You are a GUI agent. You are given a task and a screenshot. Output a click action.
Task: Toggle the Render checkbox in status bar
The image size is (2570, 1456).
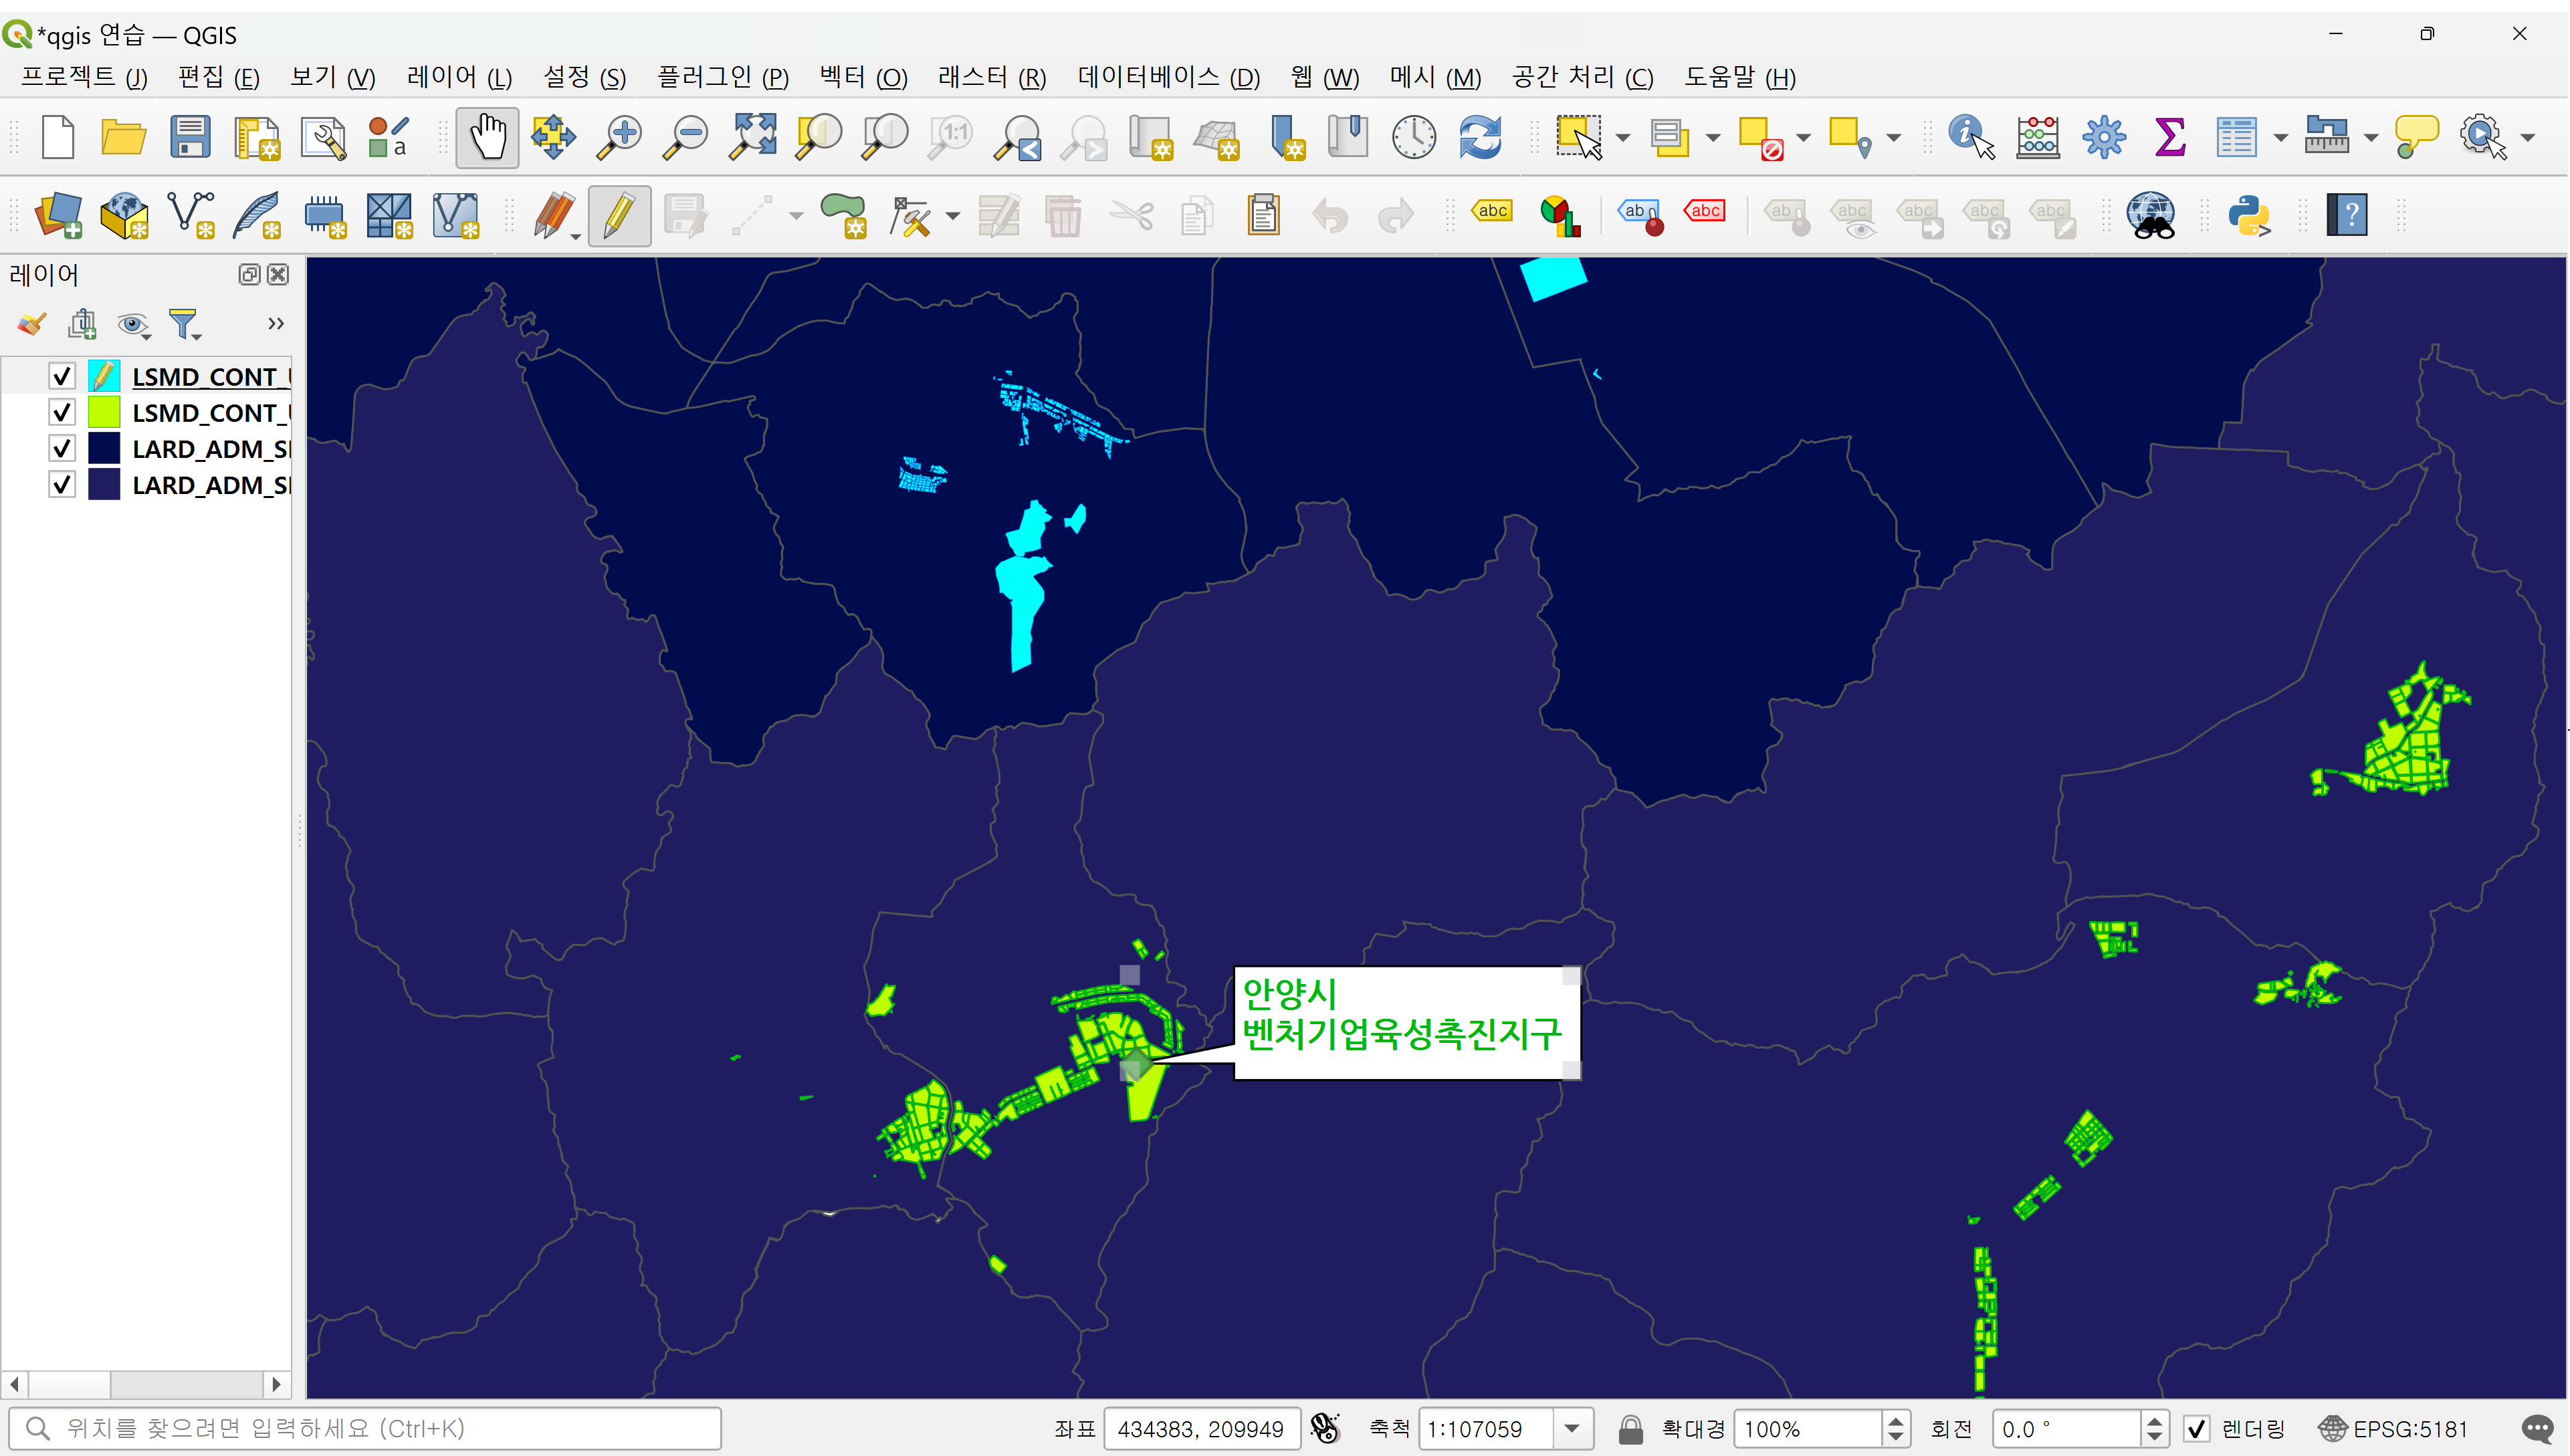[2196, 1429]
